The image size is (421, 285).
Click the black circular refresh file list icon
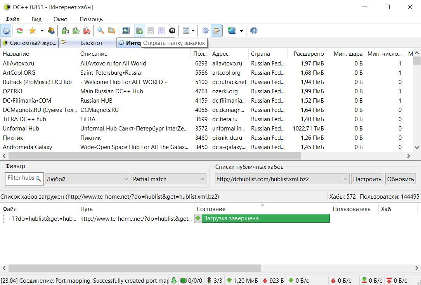(x=172, y=31)
